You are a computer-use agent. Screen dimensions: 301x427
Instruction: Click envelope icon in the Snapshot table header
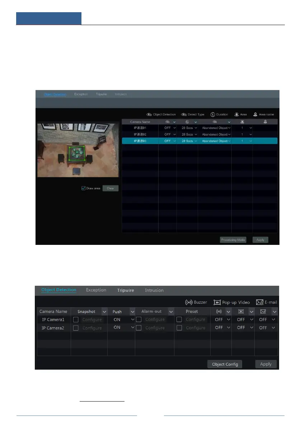pos(263,312)
